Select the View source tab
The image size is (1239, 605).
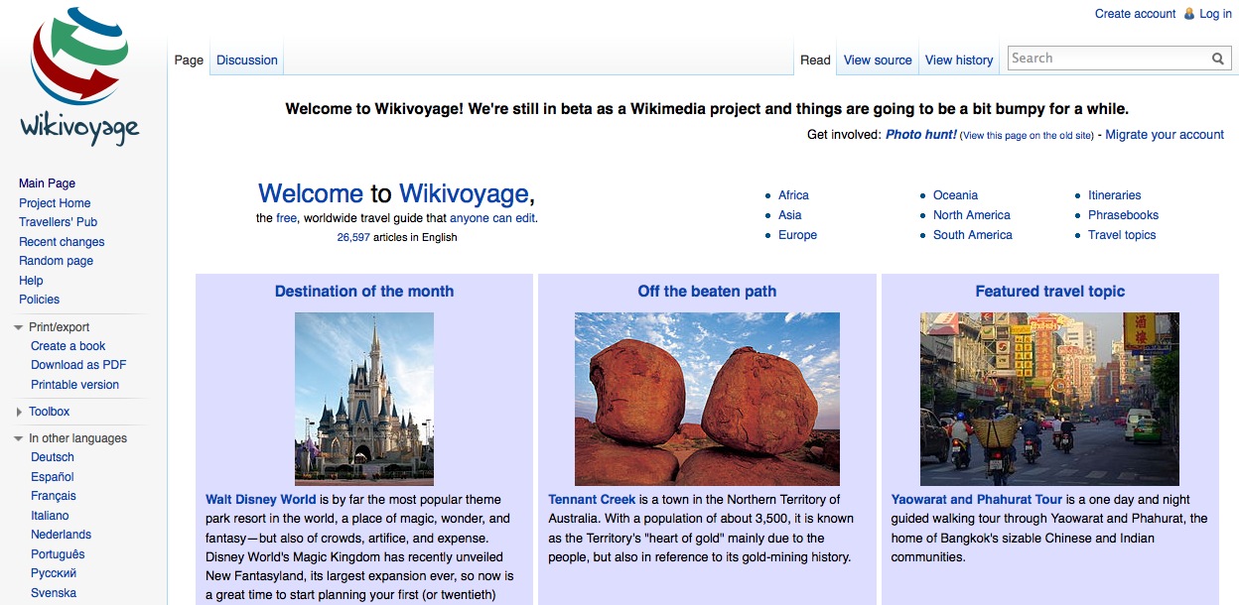[x=878, y=60]
